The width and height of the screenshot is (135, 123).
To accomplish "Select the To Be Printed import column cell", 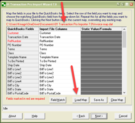I will (60, 61).
